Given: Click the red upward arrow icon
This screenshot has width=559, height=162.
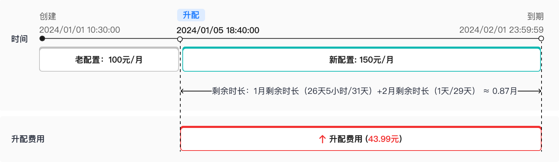Looking at the screenshot, I should 322,139.
